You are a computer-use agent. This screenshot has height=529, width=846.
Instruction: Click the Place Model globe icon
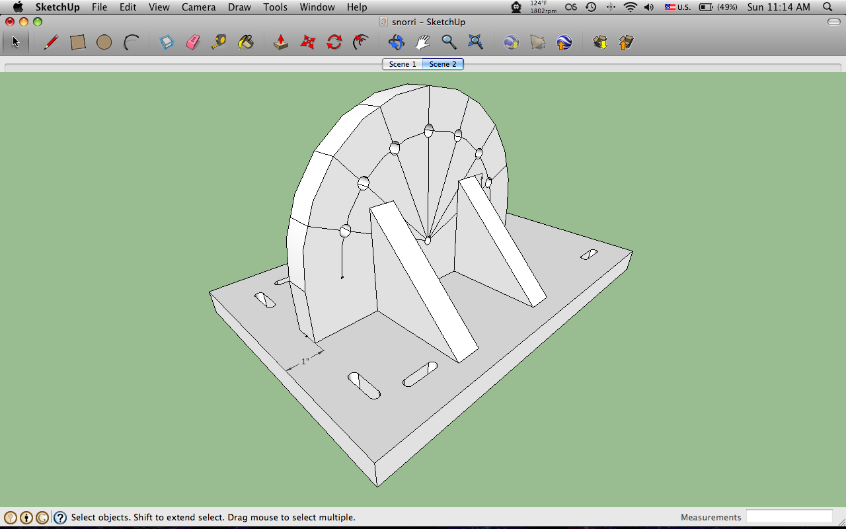point(564,42)
